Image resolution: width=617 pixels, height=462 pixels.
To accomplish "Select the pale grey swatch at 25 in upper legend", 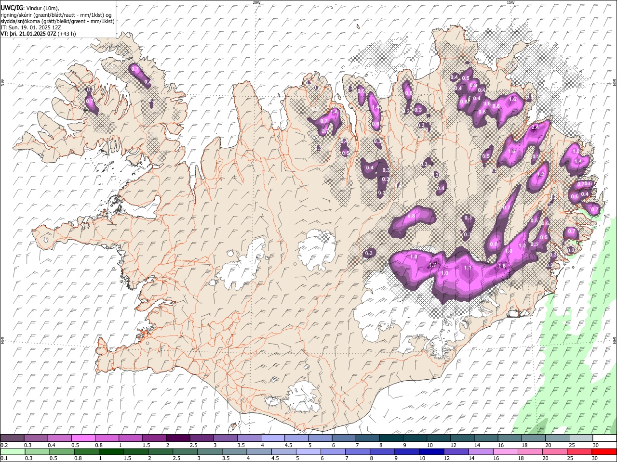I will 581,438.
